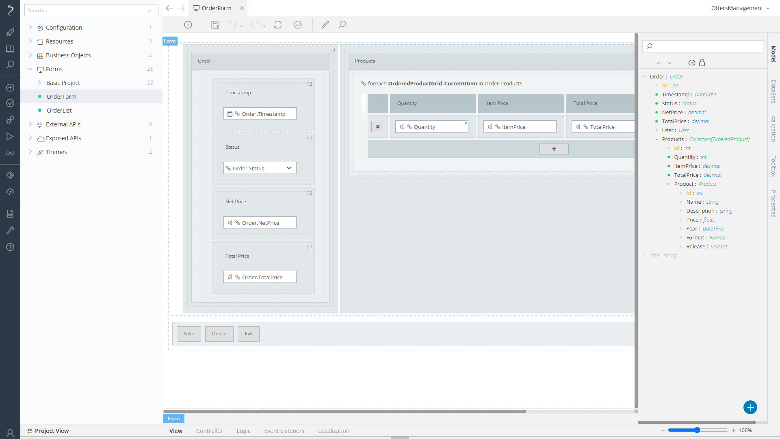
Task: Click the Save disk icon in toolbar
Action: click(215, 25)
